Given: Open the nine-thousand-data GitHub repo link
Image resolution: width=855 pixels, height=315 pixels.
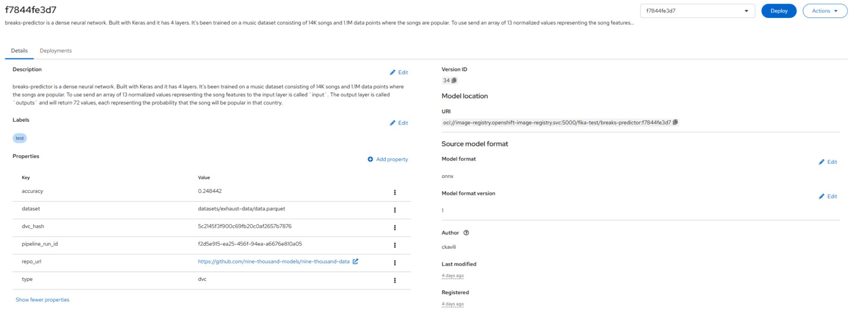Looking at the screenshot, I should 274,262.
